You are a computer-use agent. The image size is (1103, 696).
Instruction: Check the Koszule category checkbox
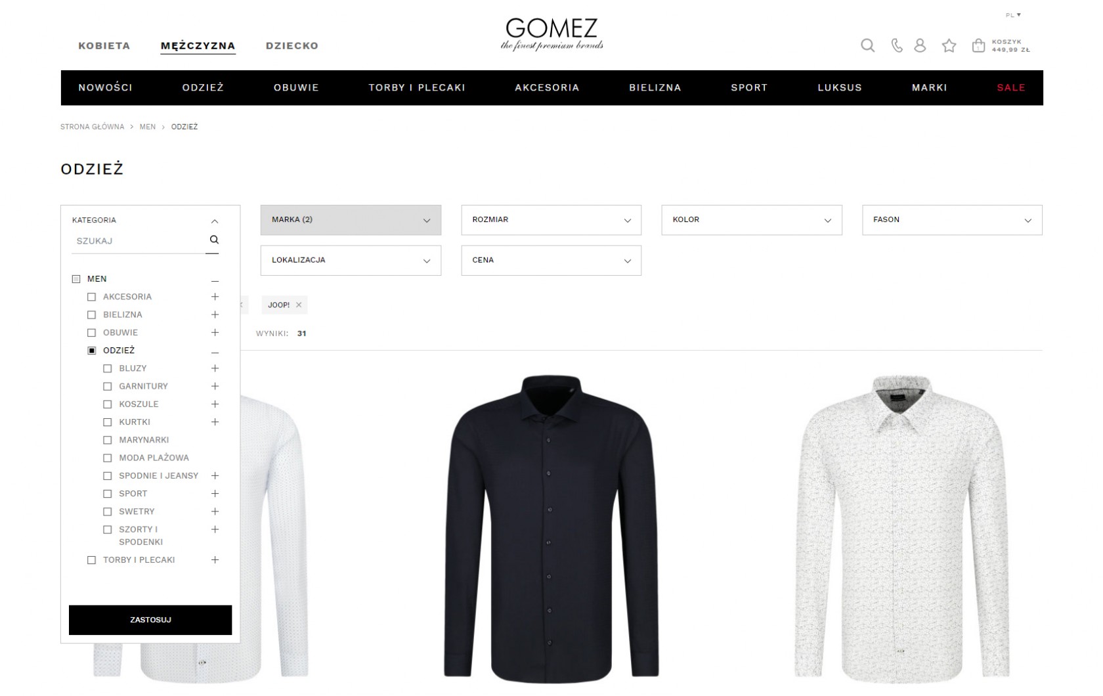click(108, 404)
